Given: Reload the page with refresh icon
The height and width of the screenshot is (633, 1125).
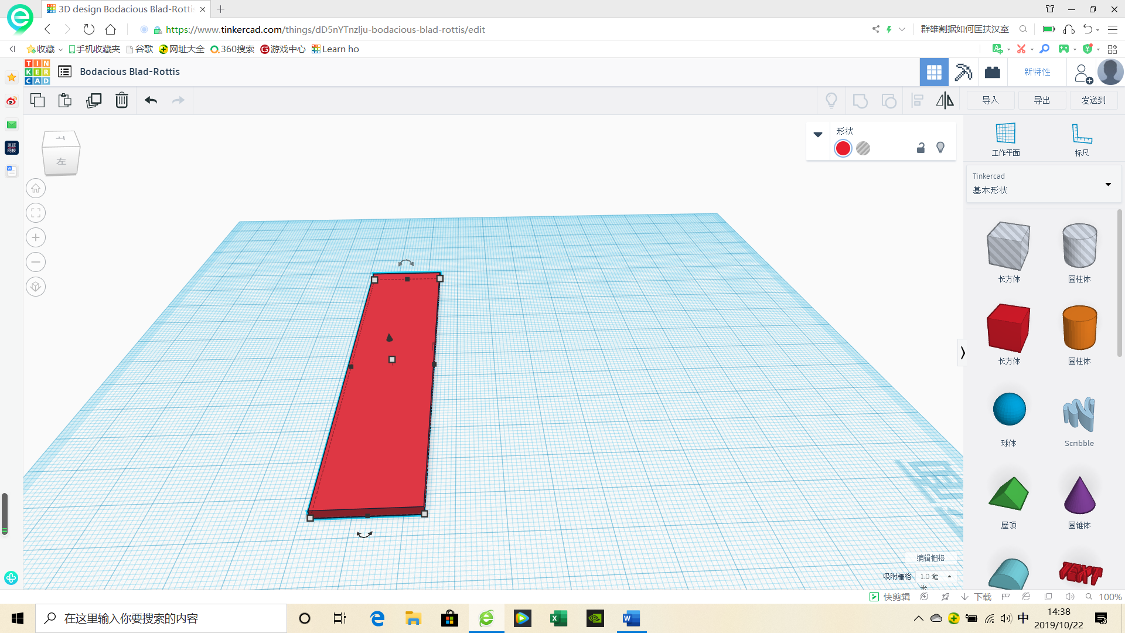Looking at the screenshot, I should (x=88, y=29).
